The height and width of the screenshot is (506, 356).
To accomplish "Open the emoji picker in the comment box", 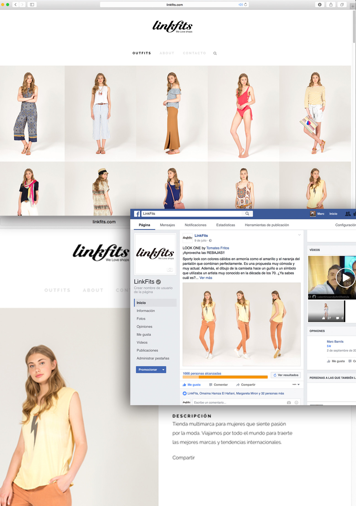I will coord(296,403).
